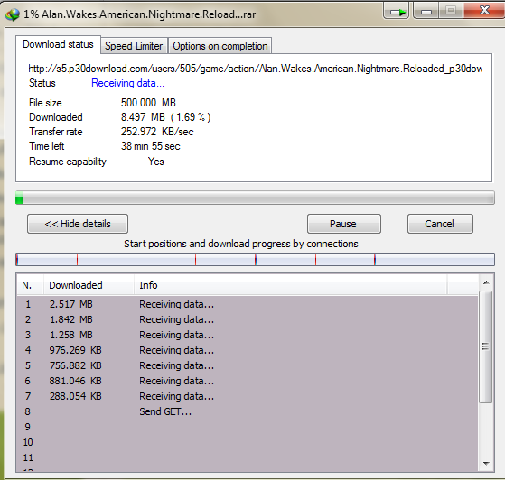The height and width of the screenshot is (480, 505).
Task: Select connection row 8 'Send GET...'
Action: tap(248, 411)
